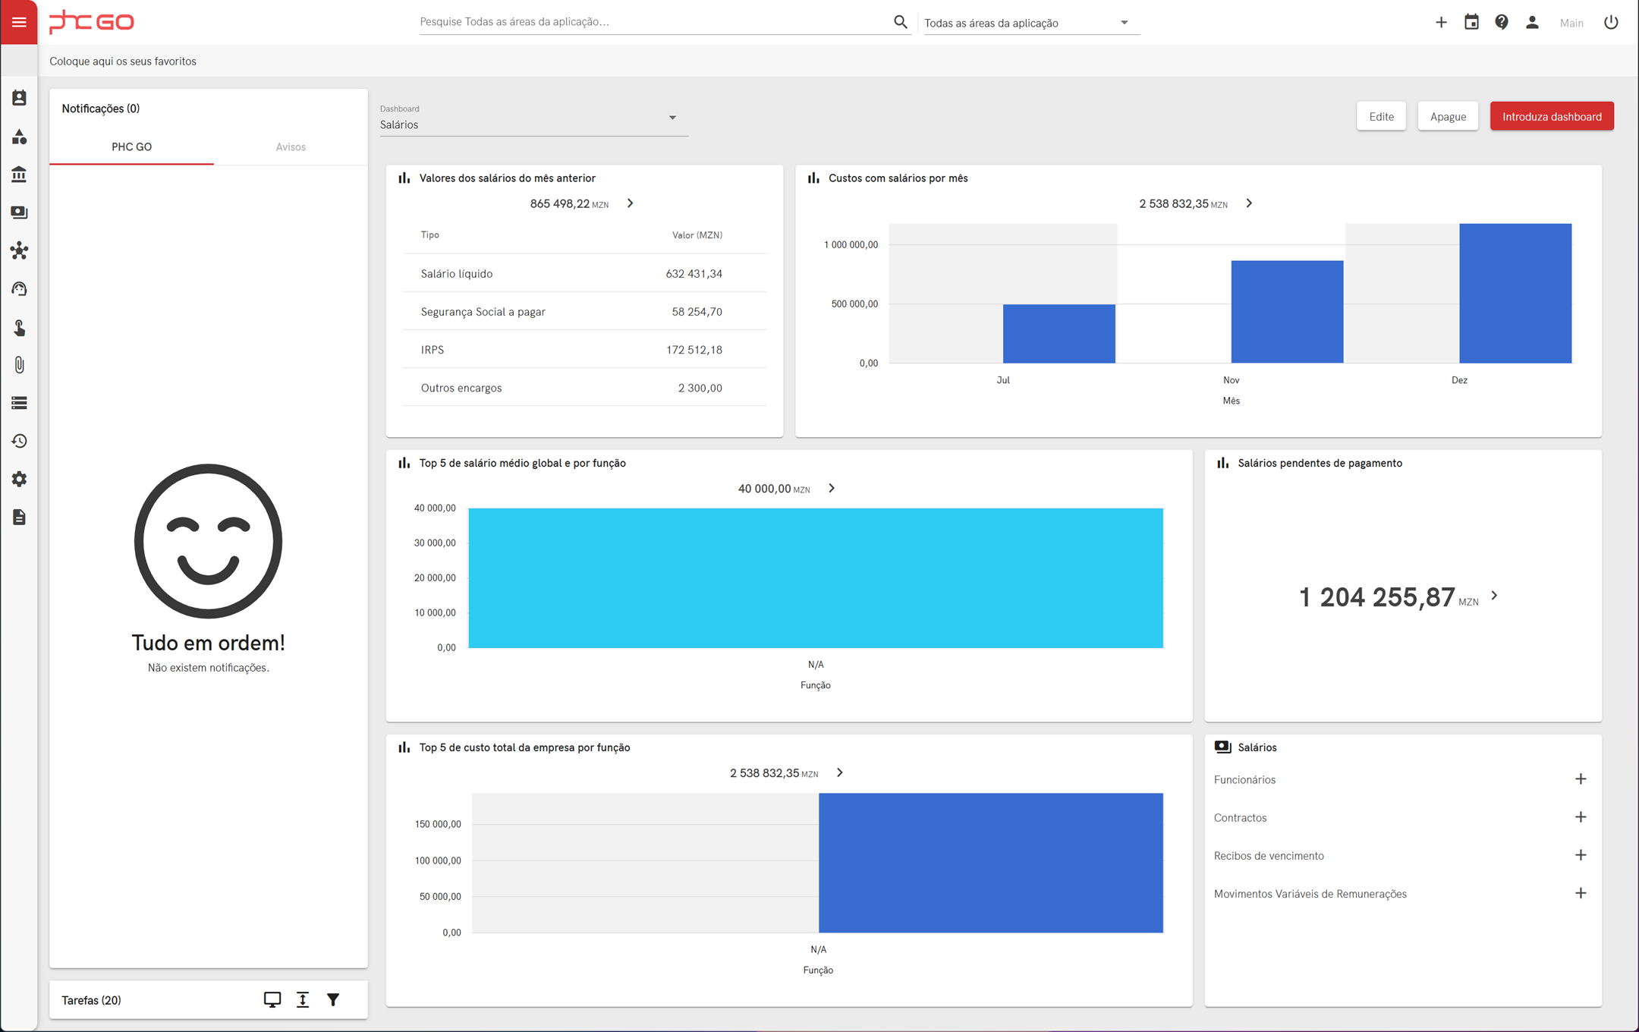Add new Recibos de vencimento with plus

tap(1581, 855)
